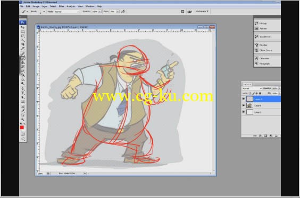300x198 pixels.
Task: Open the Image menu
Action: pos(36,6)
